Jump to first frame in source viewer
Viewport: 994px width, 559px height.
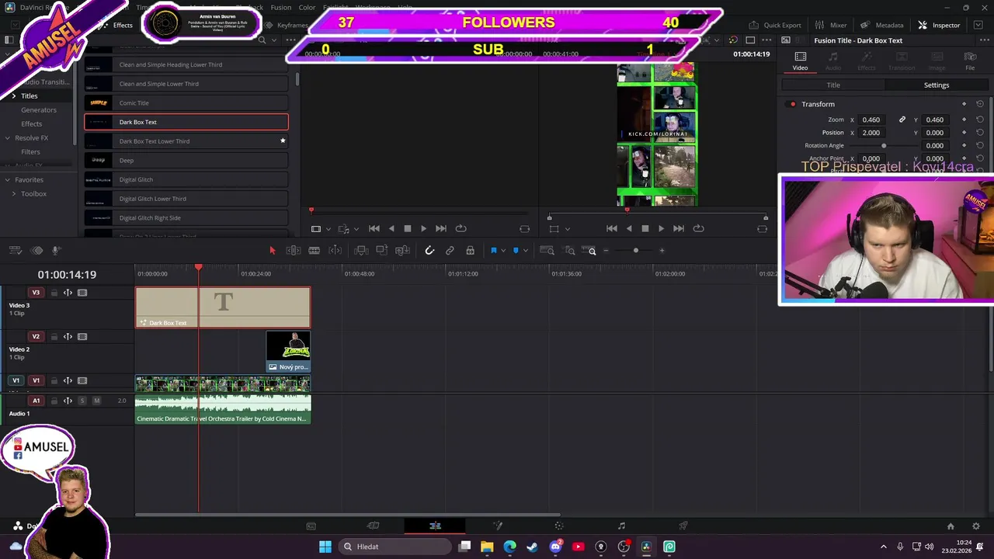(374, 228)
